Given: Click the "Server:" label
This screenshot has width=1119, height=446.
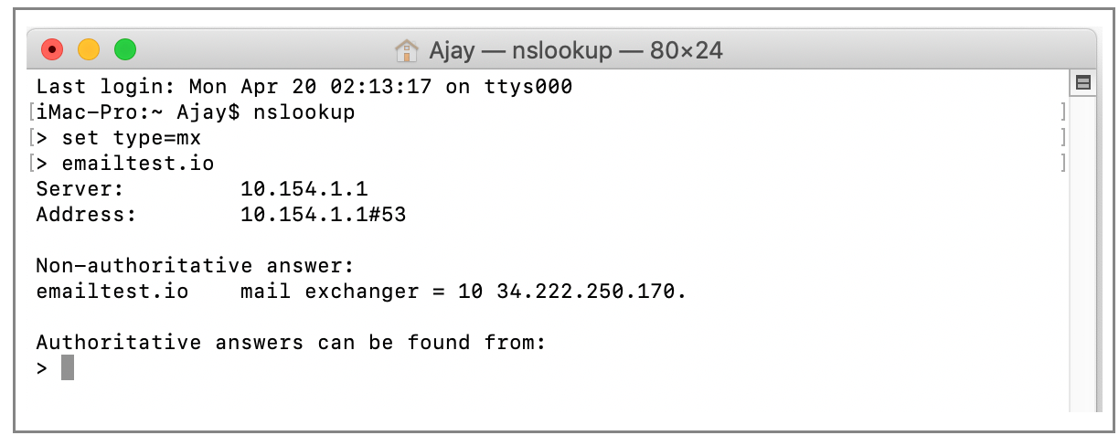Looking at the screenshot, I should click(80, 189).
